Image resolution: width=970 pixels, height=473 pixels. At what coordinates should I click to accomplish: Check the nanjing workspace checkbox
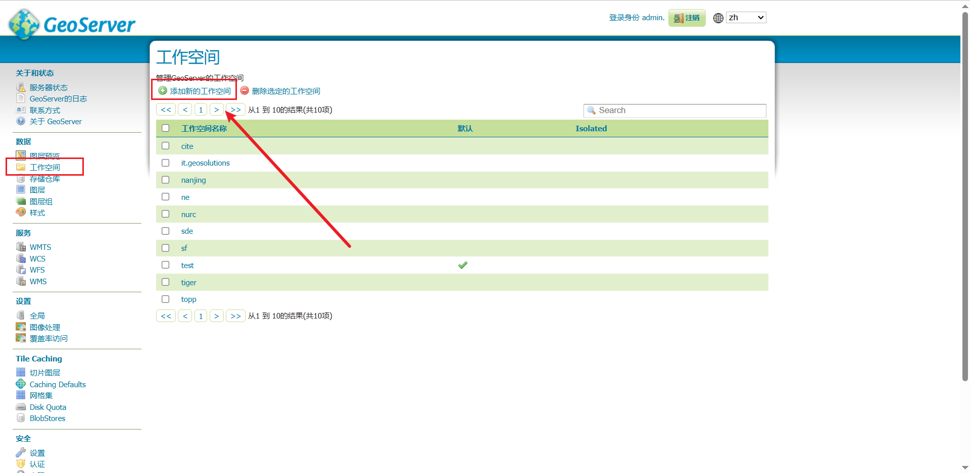pyautogui.click(x=165, y=180)
